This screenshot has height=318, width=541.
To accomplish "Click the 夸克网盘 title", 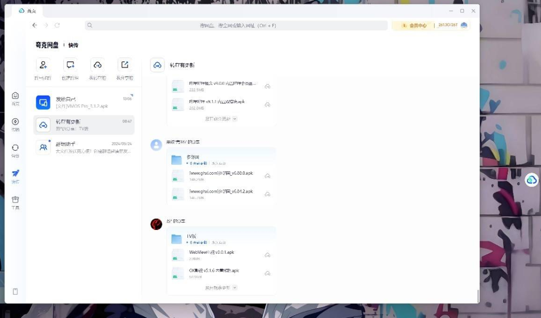I will coord(47,45).
